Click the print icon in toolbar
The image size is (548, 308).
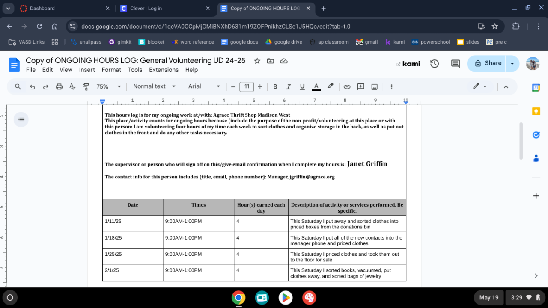pos(59,86)
